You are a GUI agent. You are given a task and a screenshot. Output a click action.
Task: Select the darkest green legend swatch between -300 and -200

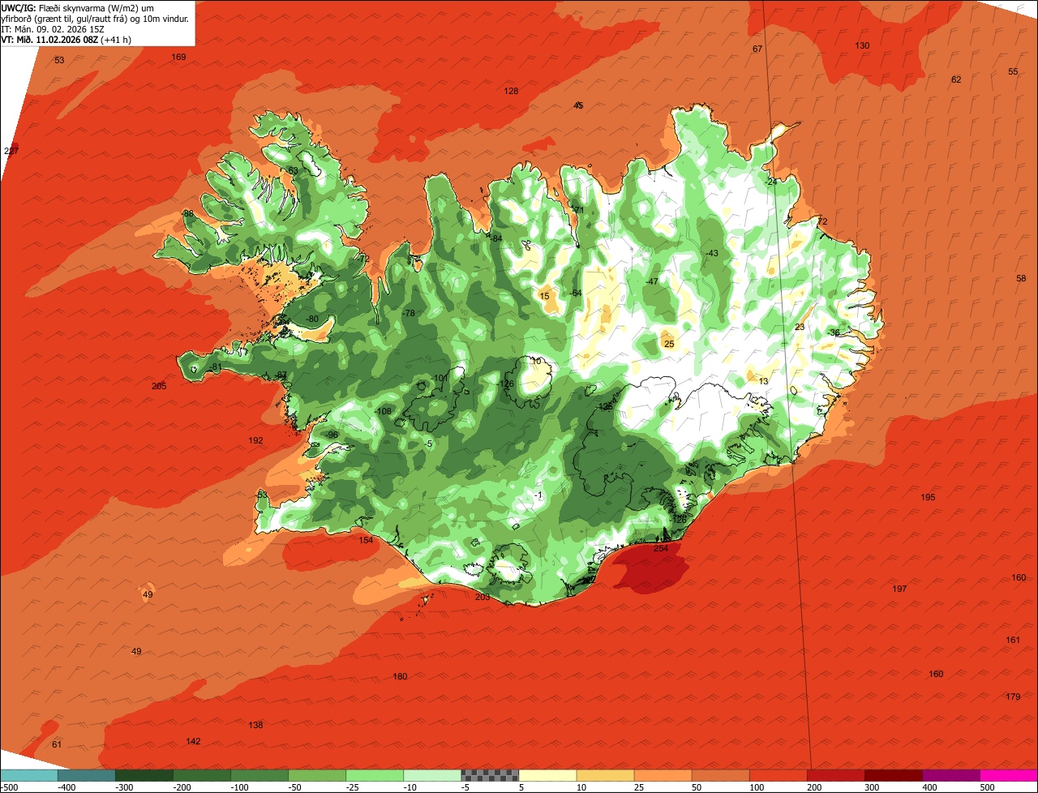pos(144,775)
